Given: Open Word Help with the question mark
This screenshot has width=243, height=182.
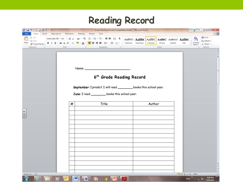Looking at the screenshot, I should pos(218,34).
